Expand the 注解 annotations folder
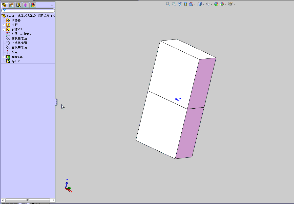Image resolution: width=294 pixels, height=204 pixels. tap(4, 25)
